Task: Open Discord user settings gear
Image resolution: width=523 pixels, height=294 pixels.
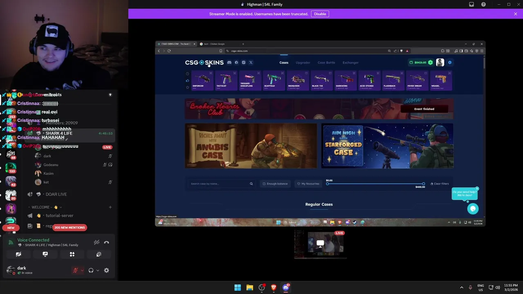Action: [x=106, y=270]
